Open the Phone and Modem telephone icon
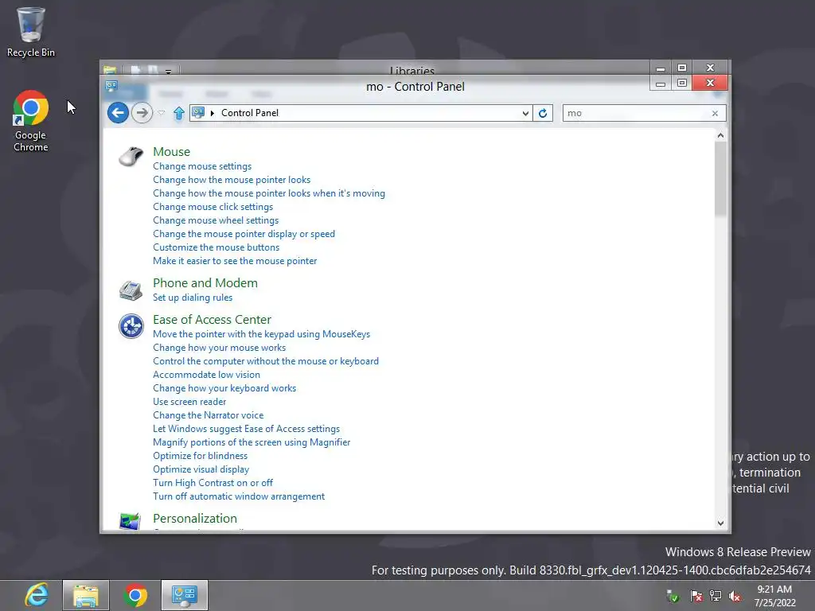This screenshot has width=815, height=611. pos(131,290)
